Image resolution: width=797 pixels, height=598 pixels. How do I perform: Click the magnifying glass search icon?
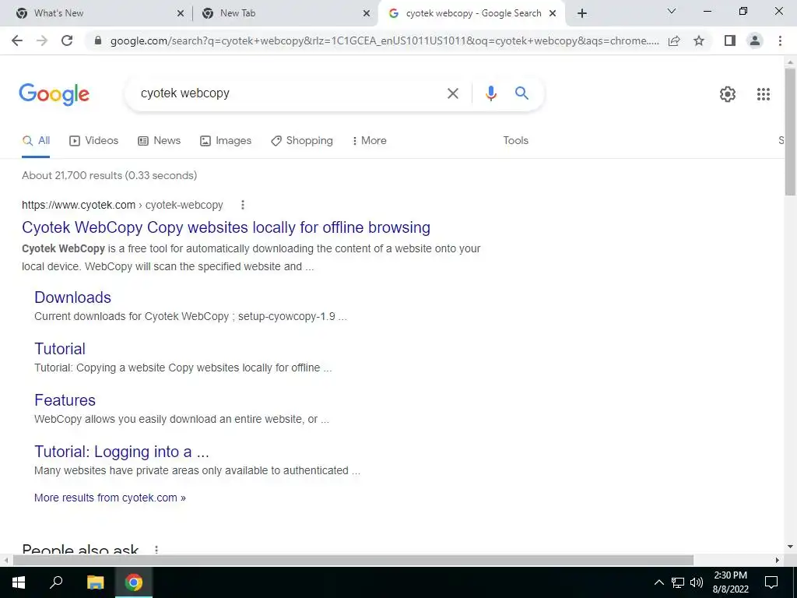pyautogui.click(x=521, y=93)
